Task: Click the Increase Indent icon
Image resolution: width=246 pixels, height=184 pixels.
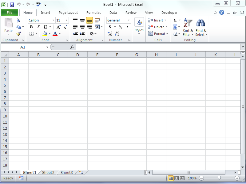Action: coord(82,34)
